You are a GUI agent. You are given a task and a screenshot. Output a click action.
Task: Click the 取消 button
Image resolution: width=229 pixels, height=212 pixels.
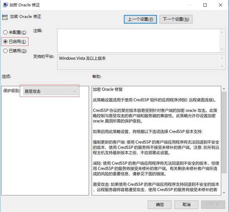click(186, 205)
